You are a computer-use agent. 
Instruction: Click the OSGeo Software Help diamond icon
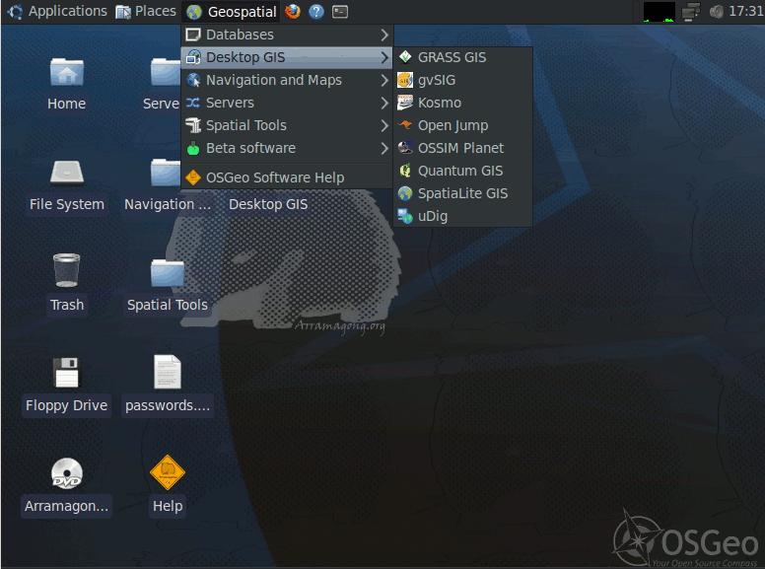(193, 178)
